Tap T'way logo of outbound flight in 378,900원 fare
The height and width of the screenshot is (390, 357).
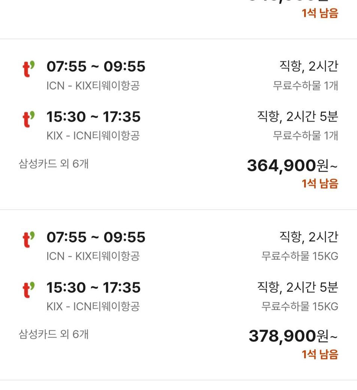pos(28,239)
